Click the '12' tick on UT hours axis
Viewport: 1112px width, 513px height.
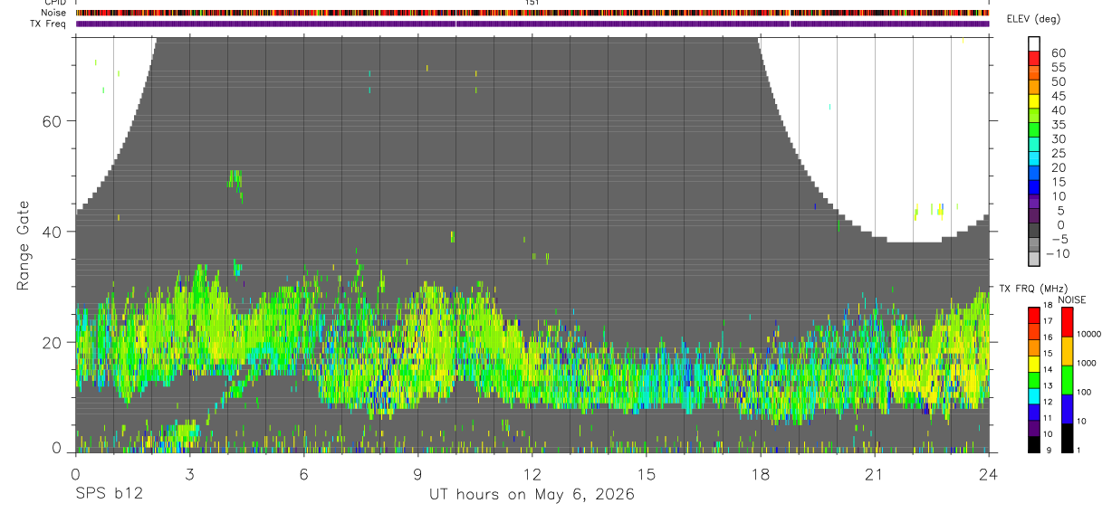pos(532,473)
